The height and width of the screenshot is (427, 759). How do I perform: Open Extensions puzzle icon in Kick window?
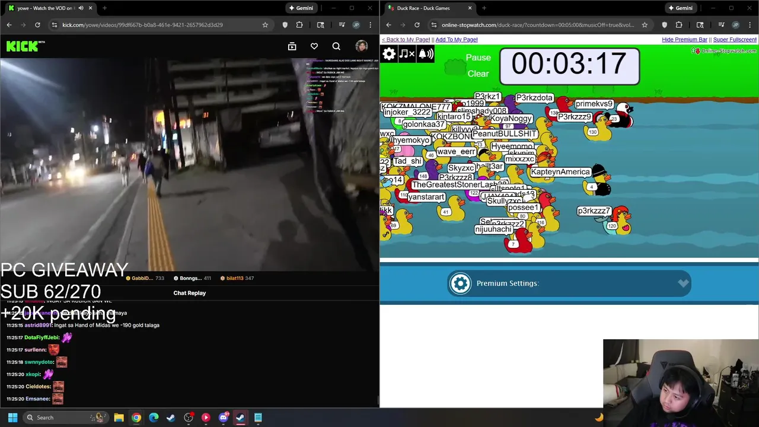click(x=299, y=25)
